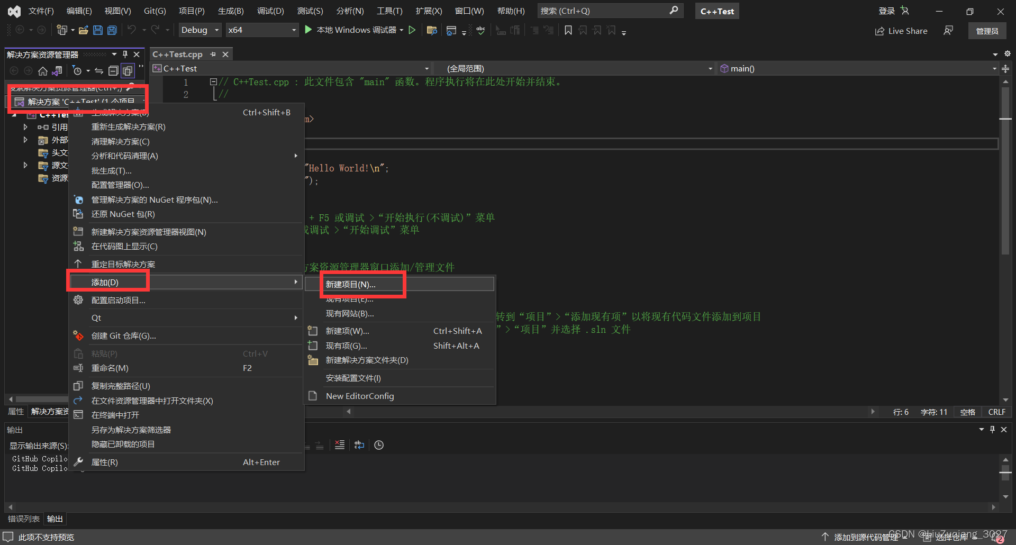Expand the 源文件 tree node

25,165
